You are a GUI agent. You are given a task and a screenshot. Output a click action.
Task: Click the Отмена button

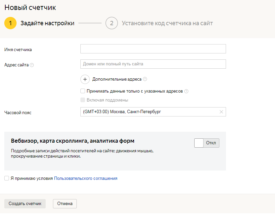pos(65,204)
